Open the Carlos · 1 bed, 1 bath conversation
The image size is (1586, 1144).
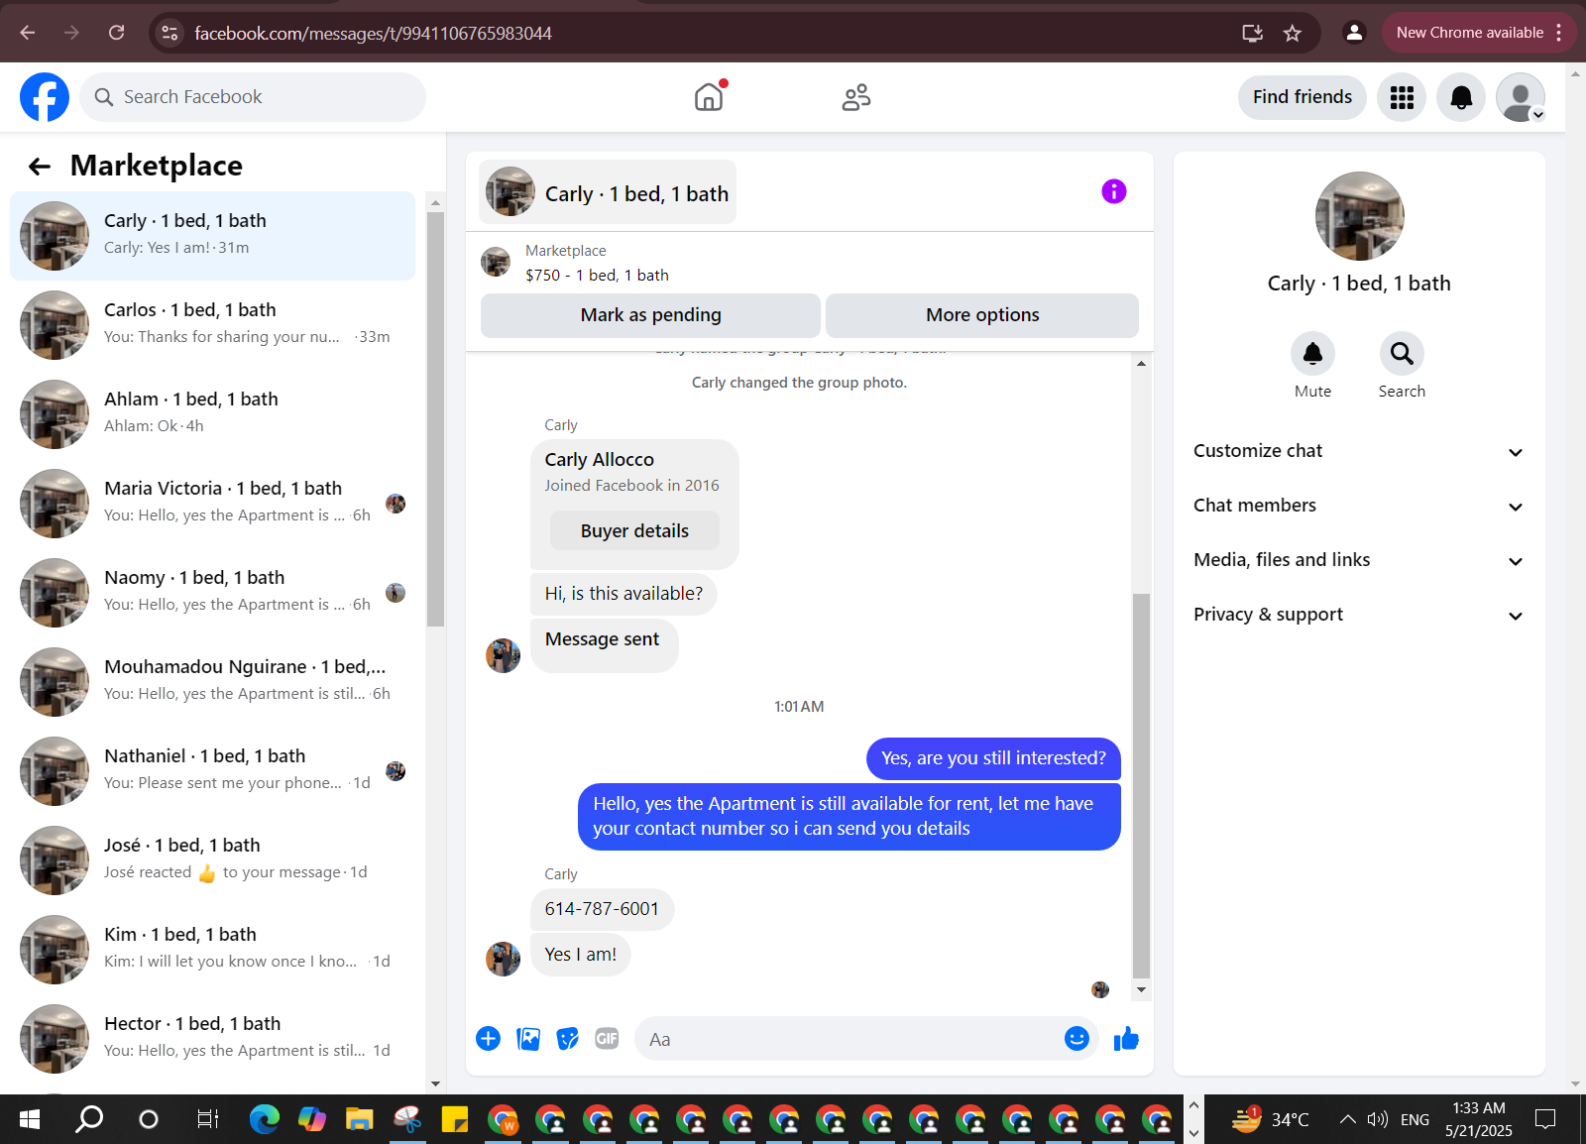[x=212, y=325]
